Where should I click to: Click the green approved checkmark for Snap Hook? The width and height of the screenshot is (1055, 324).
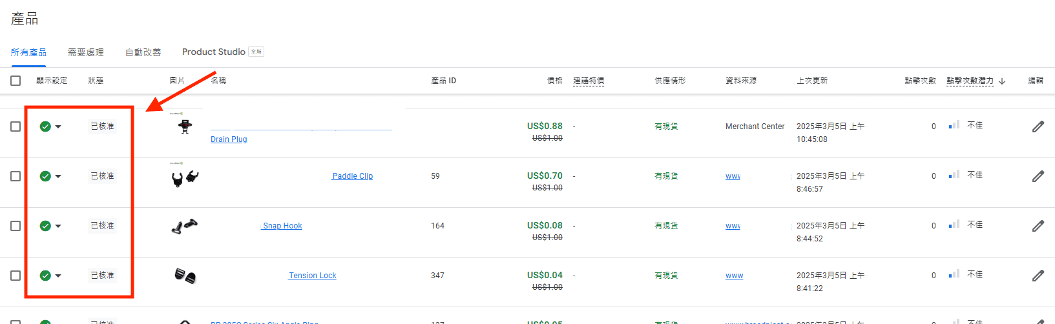click(x=45, y=226)
